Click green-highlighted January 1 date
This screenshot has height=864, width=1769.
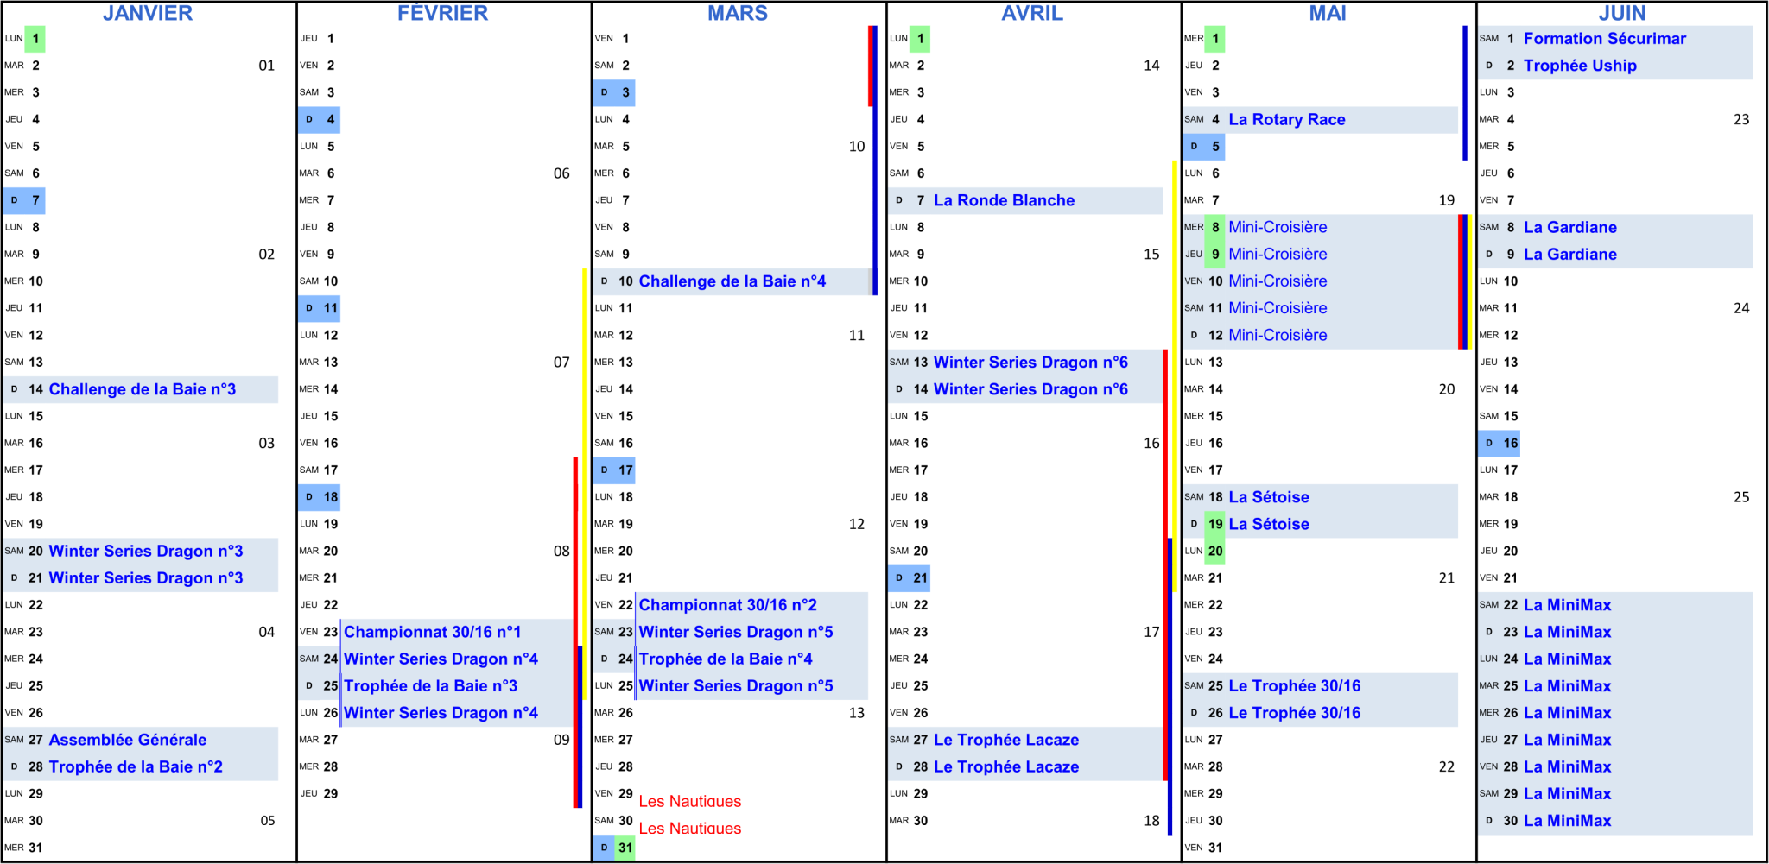(35, 39)
